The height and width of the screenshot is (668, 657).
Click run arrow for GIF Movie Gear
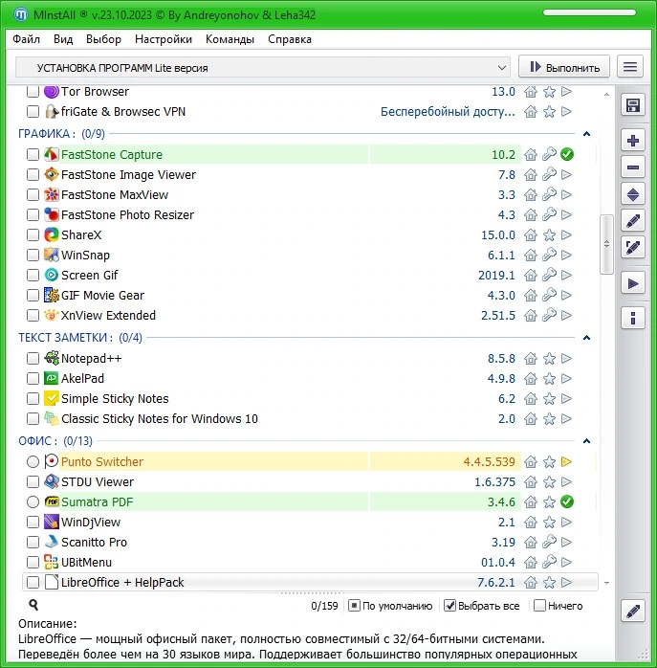(x=567, y=295)
